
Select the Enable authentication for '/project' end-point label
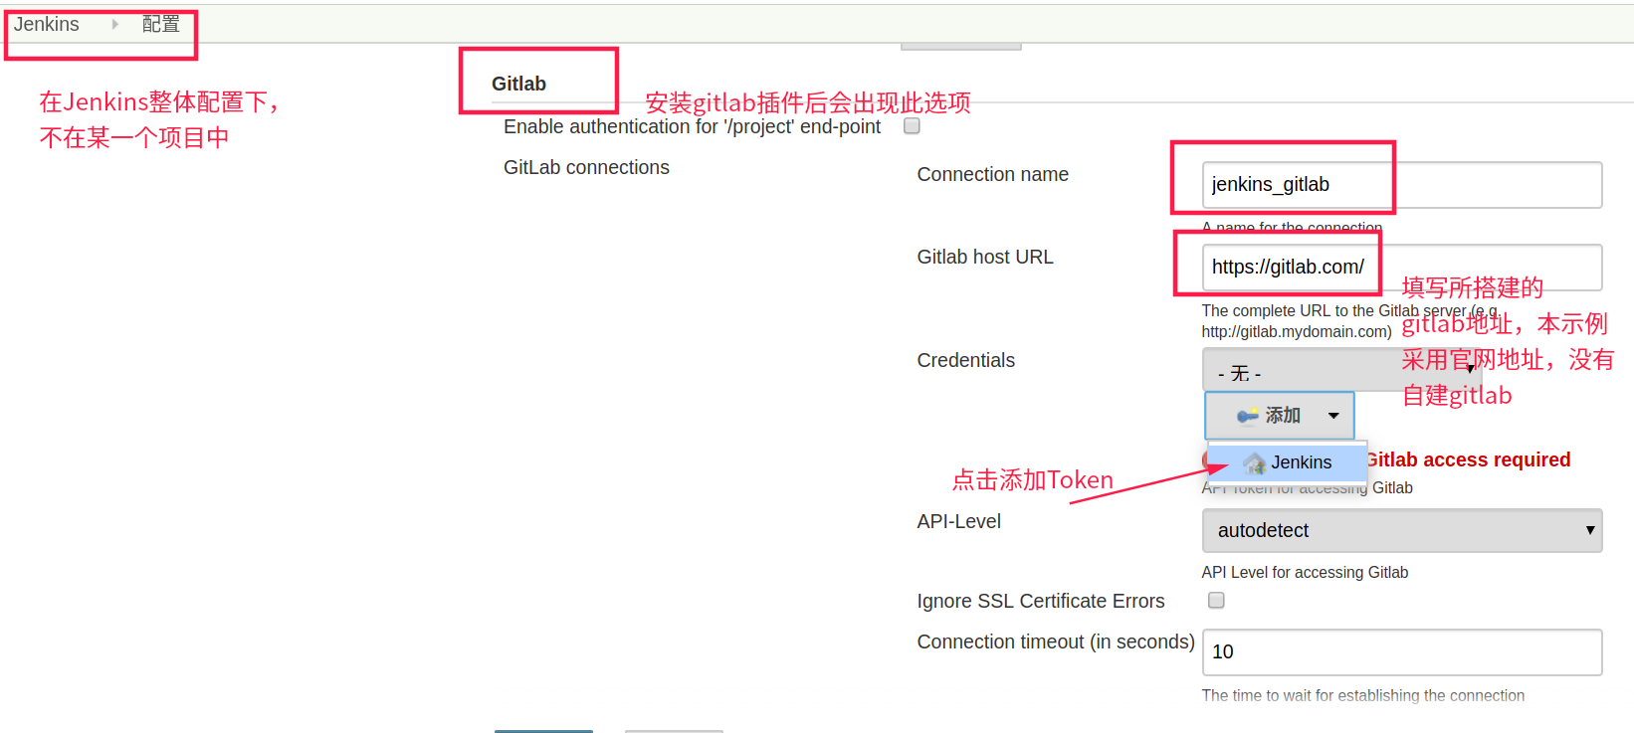[692, 126]
